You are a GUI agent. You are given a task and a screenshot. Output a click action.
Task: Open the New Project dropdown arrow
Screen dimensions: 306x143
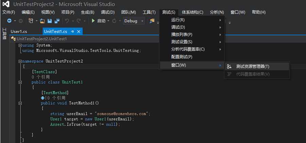[x=36, y=21]
